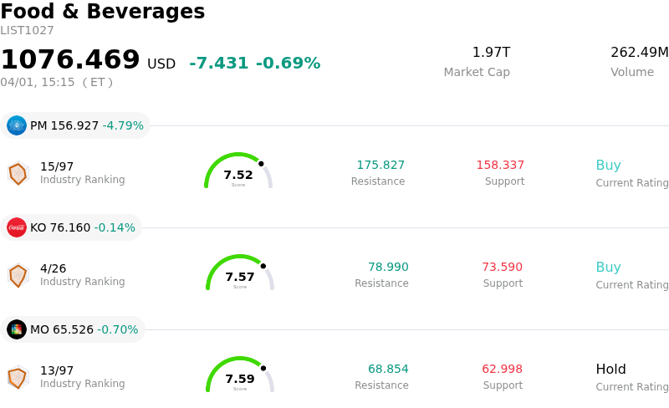This screenshot has width=669, height=408.
Task: Click the 7.59 score gauge
Action: point(240,376)
